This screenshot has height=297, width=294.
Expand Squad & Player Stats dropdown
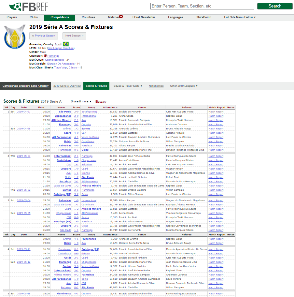coord(128,86)
